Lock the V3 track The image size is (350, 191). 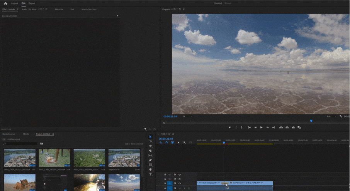coord(165,175)
